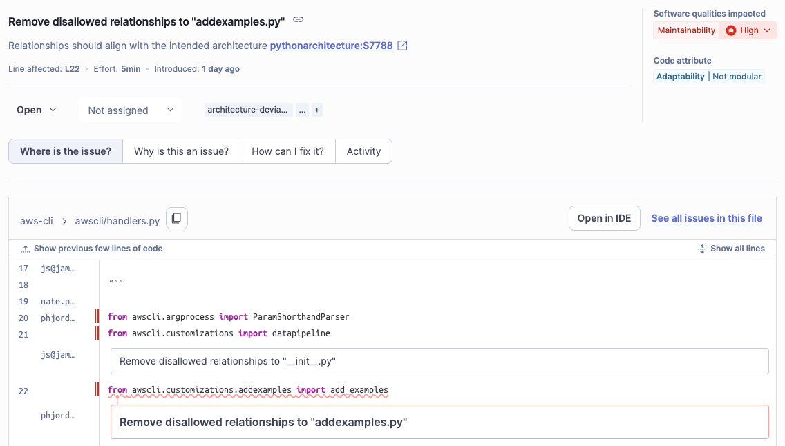Copy the awscli/handlers.py file path icon
The width and height of the screenshot is (785, 446).
click(x=177, y=218)
